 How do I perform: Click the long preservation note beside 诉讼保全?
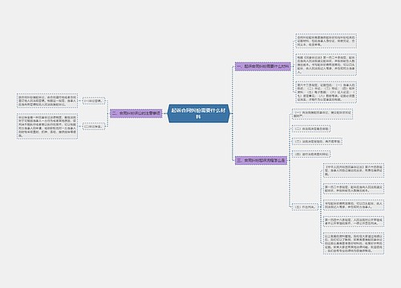pos(47,126)
